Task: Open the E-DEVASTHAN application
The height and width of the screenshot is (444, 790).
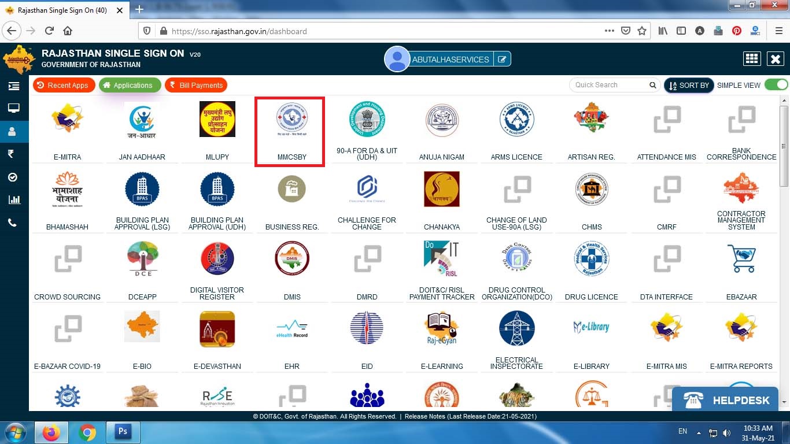Action: coord(217,328)
